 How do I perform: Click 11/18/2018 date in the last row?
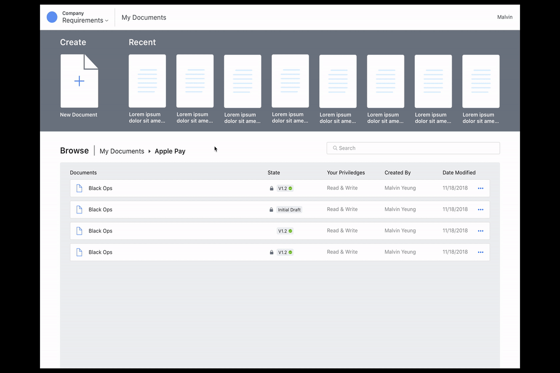(x=455, y=252)
